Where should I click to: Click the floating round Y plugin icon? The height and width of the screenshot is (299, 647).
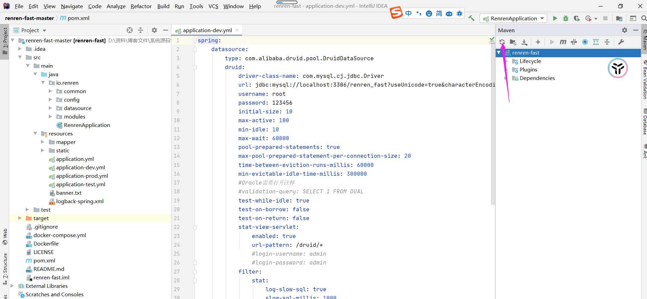coord(618,68)
